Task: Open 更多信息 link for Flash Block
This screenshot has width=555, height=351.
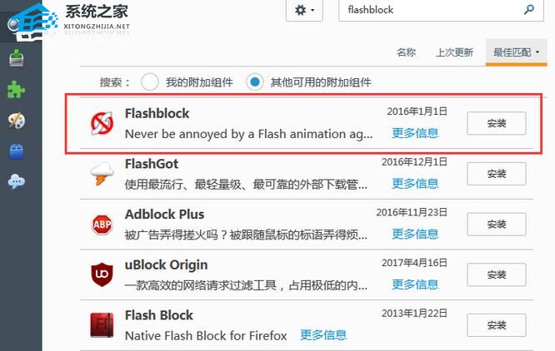Action: [x=323, y=334]
